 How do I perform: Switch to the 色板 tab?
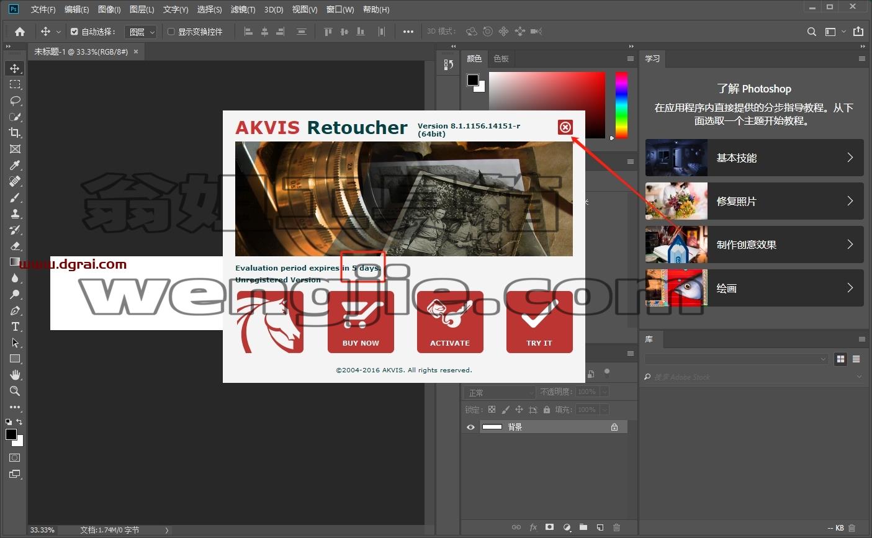(501, 58)
